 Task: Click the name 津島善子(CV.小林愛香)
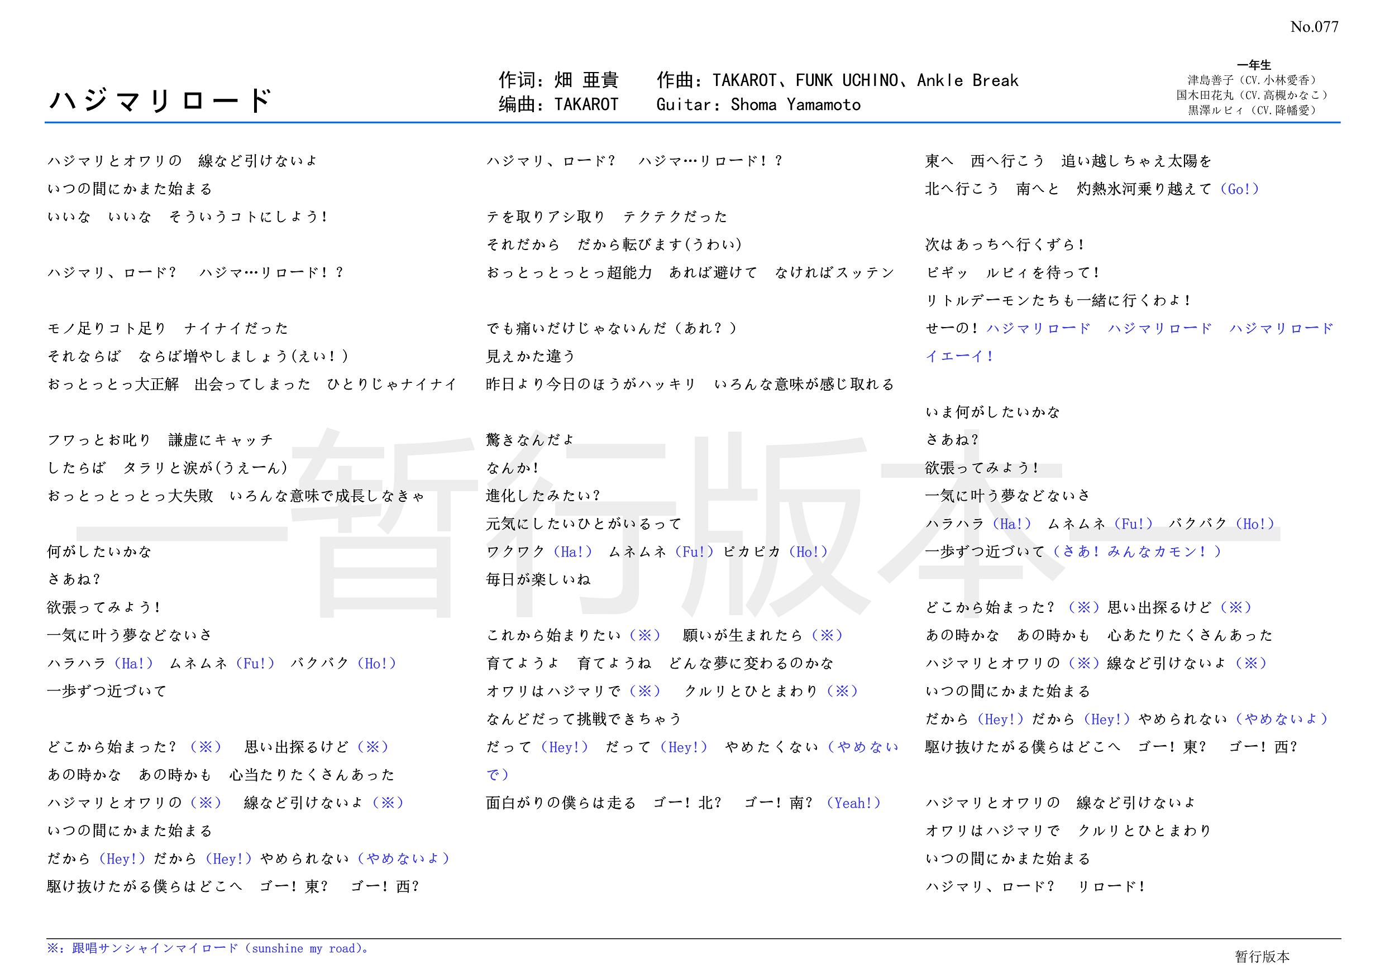1253,80
